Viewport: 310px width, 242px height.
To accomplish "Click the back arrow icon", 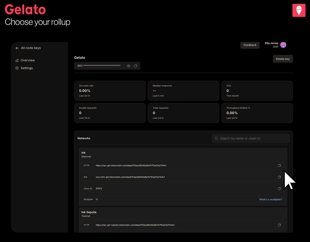I will tap(17, 48).
